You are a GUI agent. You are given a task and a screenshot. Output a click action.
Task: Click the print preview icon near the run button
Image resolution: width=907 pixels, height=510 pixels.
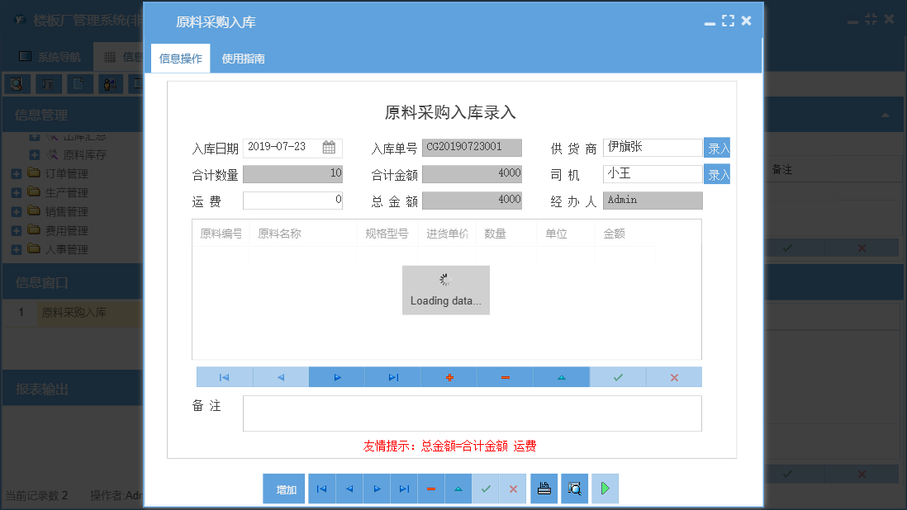point(573,489)
